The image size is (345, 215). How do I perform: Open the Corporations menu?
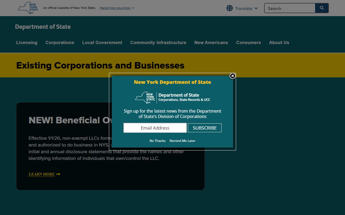click(60, 42)
